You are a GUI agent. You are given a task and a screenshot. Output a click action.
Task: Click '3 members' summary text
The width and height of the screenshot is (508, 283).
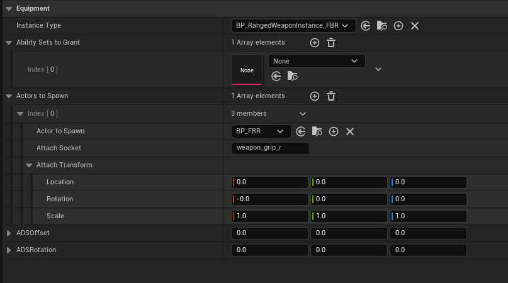point(249,114)
